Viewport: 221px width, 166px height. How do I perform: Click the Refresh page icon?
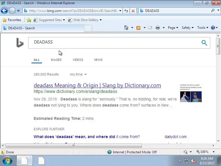[x=126, y=11]
